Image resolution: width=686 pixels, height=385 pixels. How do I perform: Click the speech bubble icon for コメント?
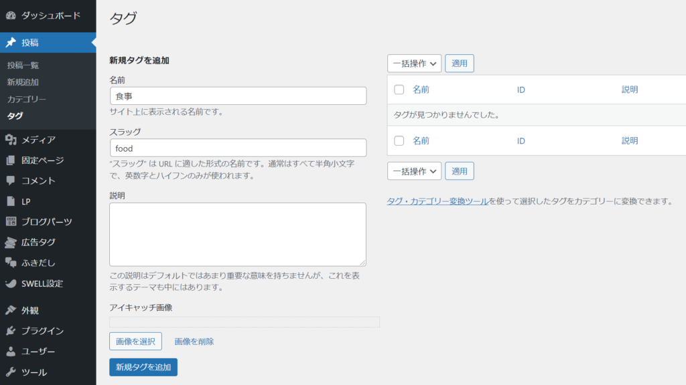point(11,180)
